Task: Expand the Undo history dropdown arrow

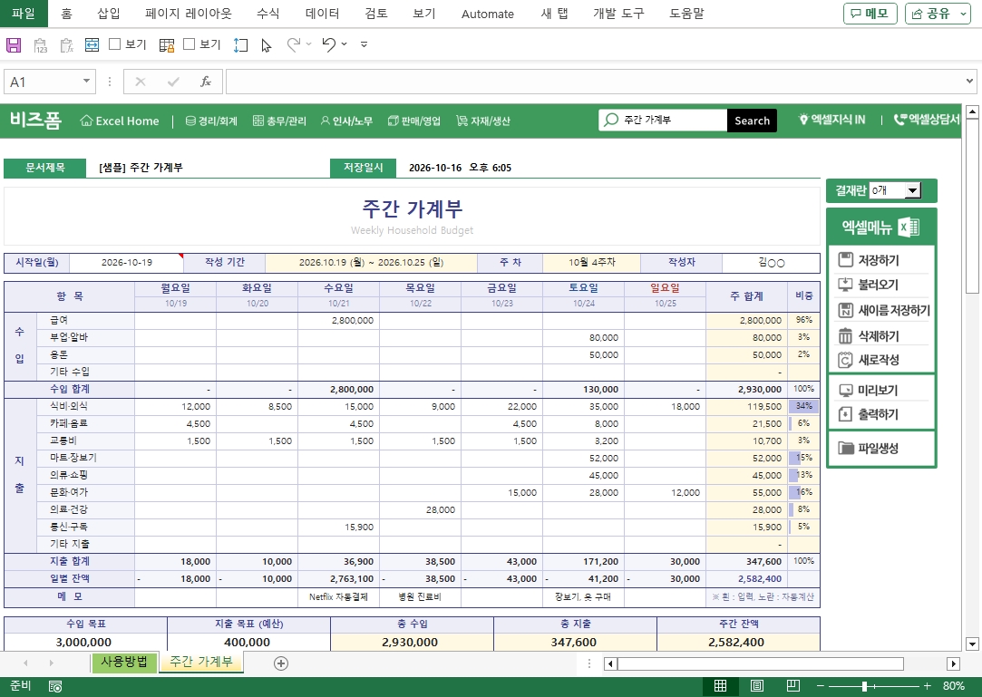Action: click(345, 44)
